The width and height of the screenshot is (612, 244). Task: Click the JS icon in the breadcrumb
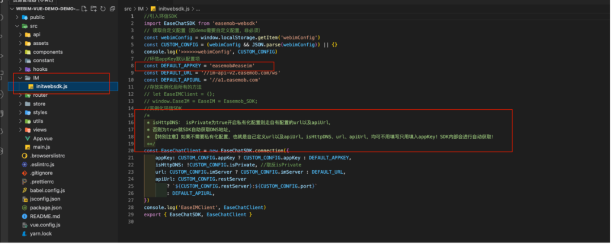pyautogui.click(x=153, y=8)
